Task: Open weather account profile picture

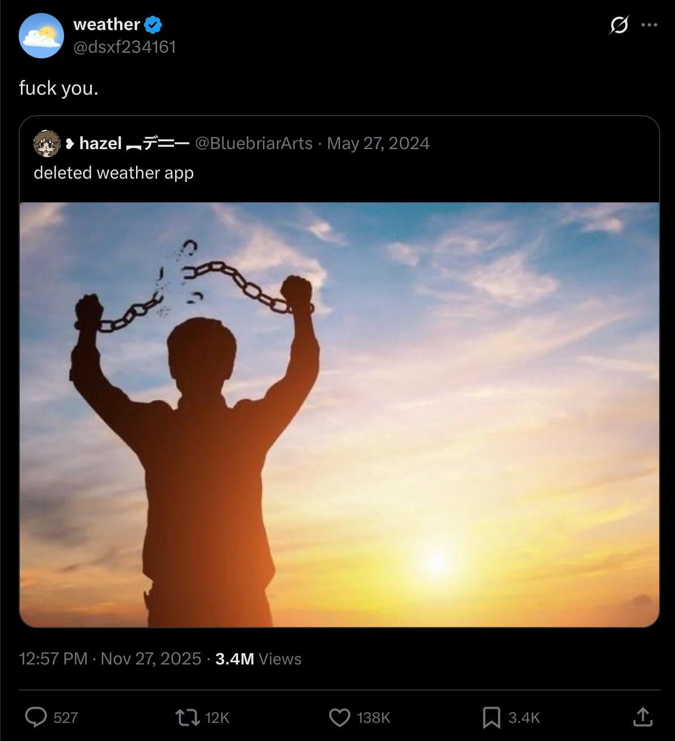Action: pos(41,36)
